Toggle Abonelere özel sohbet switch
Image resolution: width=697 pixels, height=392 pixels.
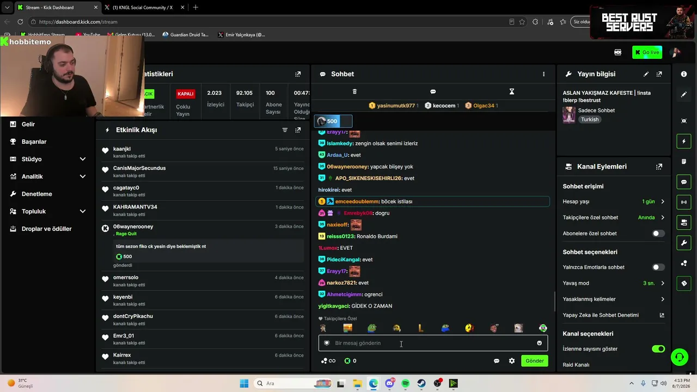[x=658, y=234]
